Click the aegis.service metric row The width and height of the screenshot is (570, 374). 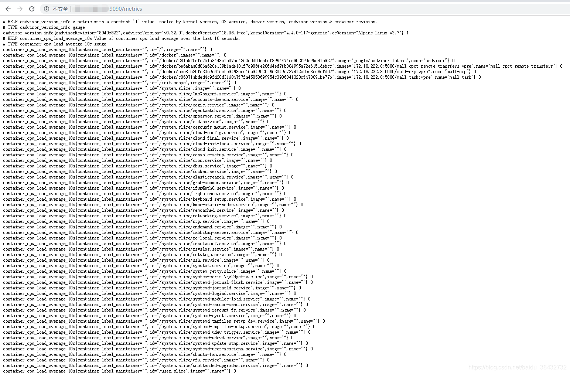139,105
